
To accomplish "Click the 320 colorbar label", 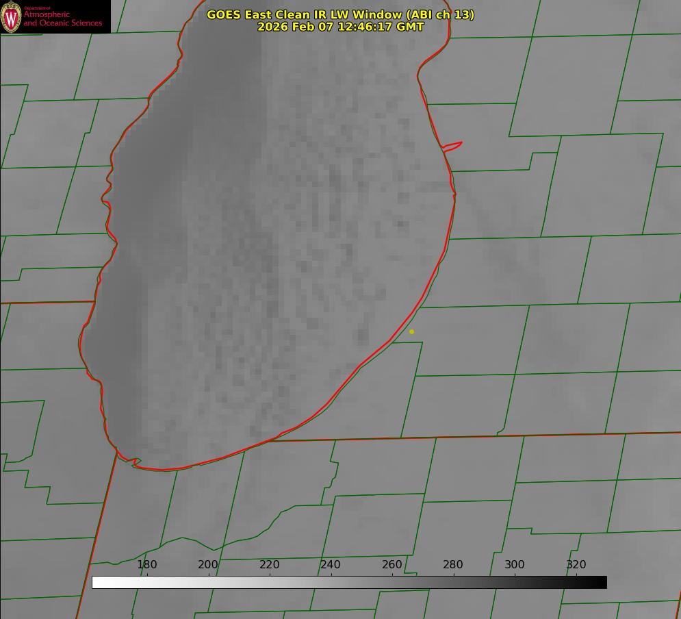I will [576, 564].
